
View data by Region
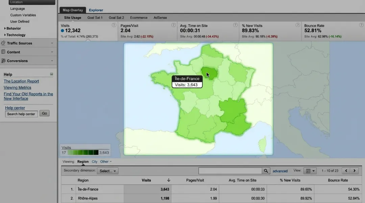[x=83, y=162]
